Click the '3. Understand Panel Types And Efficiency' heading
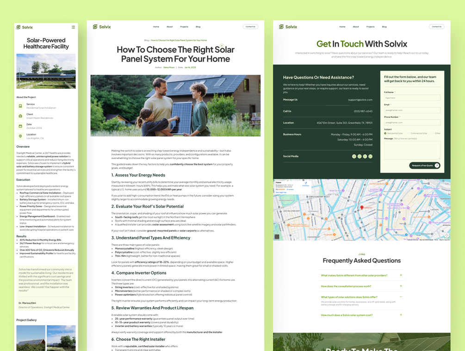This screenshot has width=465, height=351. tap(151, 238)
